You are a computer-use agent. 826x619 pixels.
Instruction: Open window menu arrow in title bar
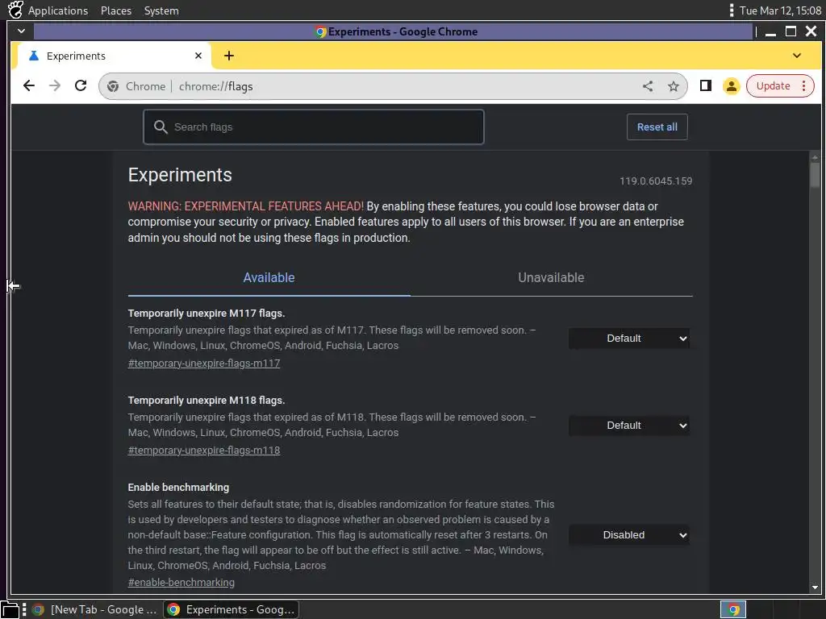coord(21,31)
